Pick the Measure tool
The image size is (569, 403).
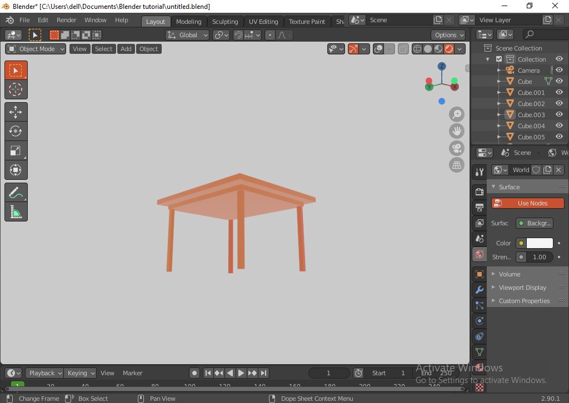coord(16,211)
